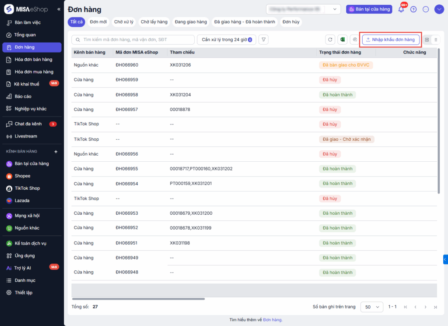
Task: Add sales channel with plus icon
Action: click(x=56, y=152)
